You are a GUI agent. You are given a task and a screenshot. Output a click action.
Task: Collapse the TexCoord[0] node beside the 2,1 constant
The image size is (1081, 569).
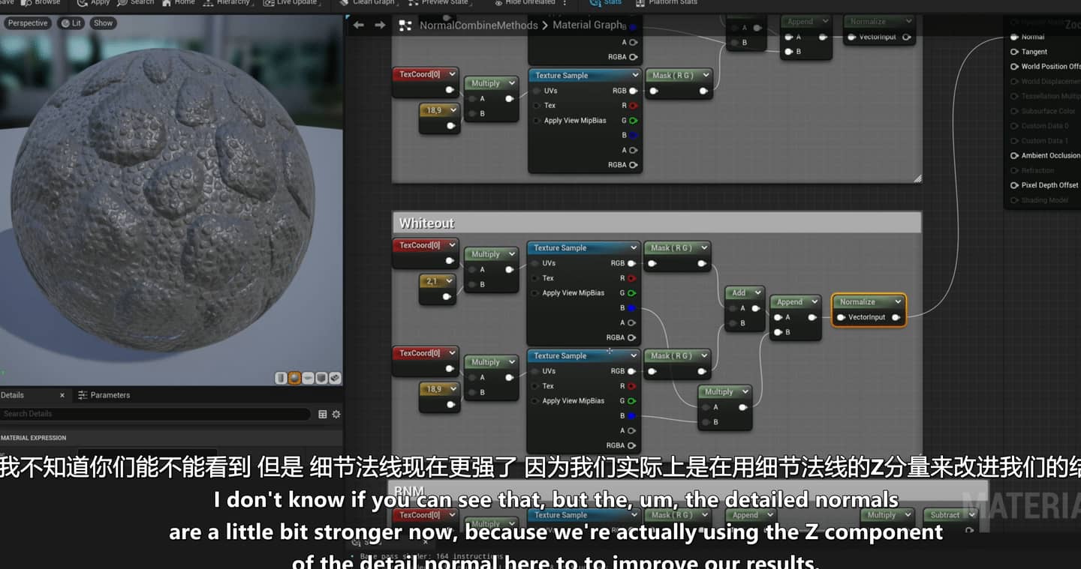pyautogui.click(x=451, y=245)
